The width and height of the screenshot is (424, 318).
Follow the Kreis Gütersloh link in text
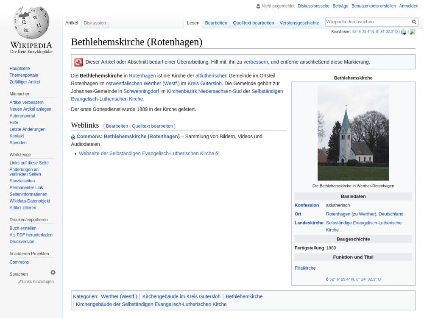coord(204,84)
